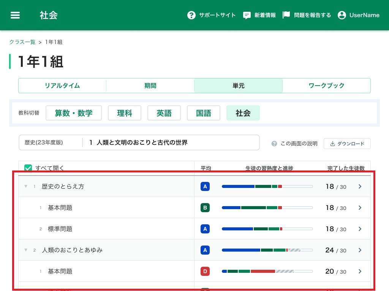Toggle the すべて開く checkbox
Viewport: 389px width, 291px height.
pyautogui.click(x=28, y=168)
